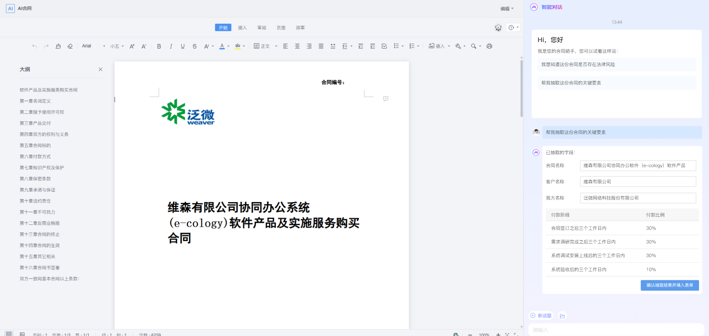Decrease font size with A- icon
The width and height of the screenshot is (709, 336).
point(144,46)
